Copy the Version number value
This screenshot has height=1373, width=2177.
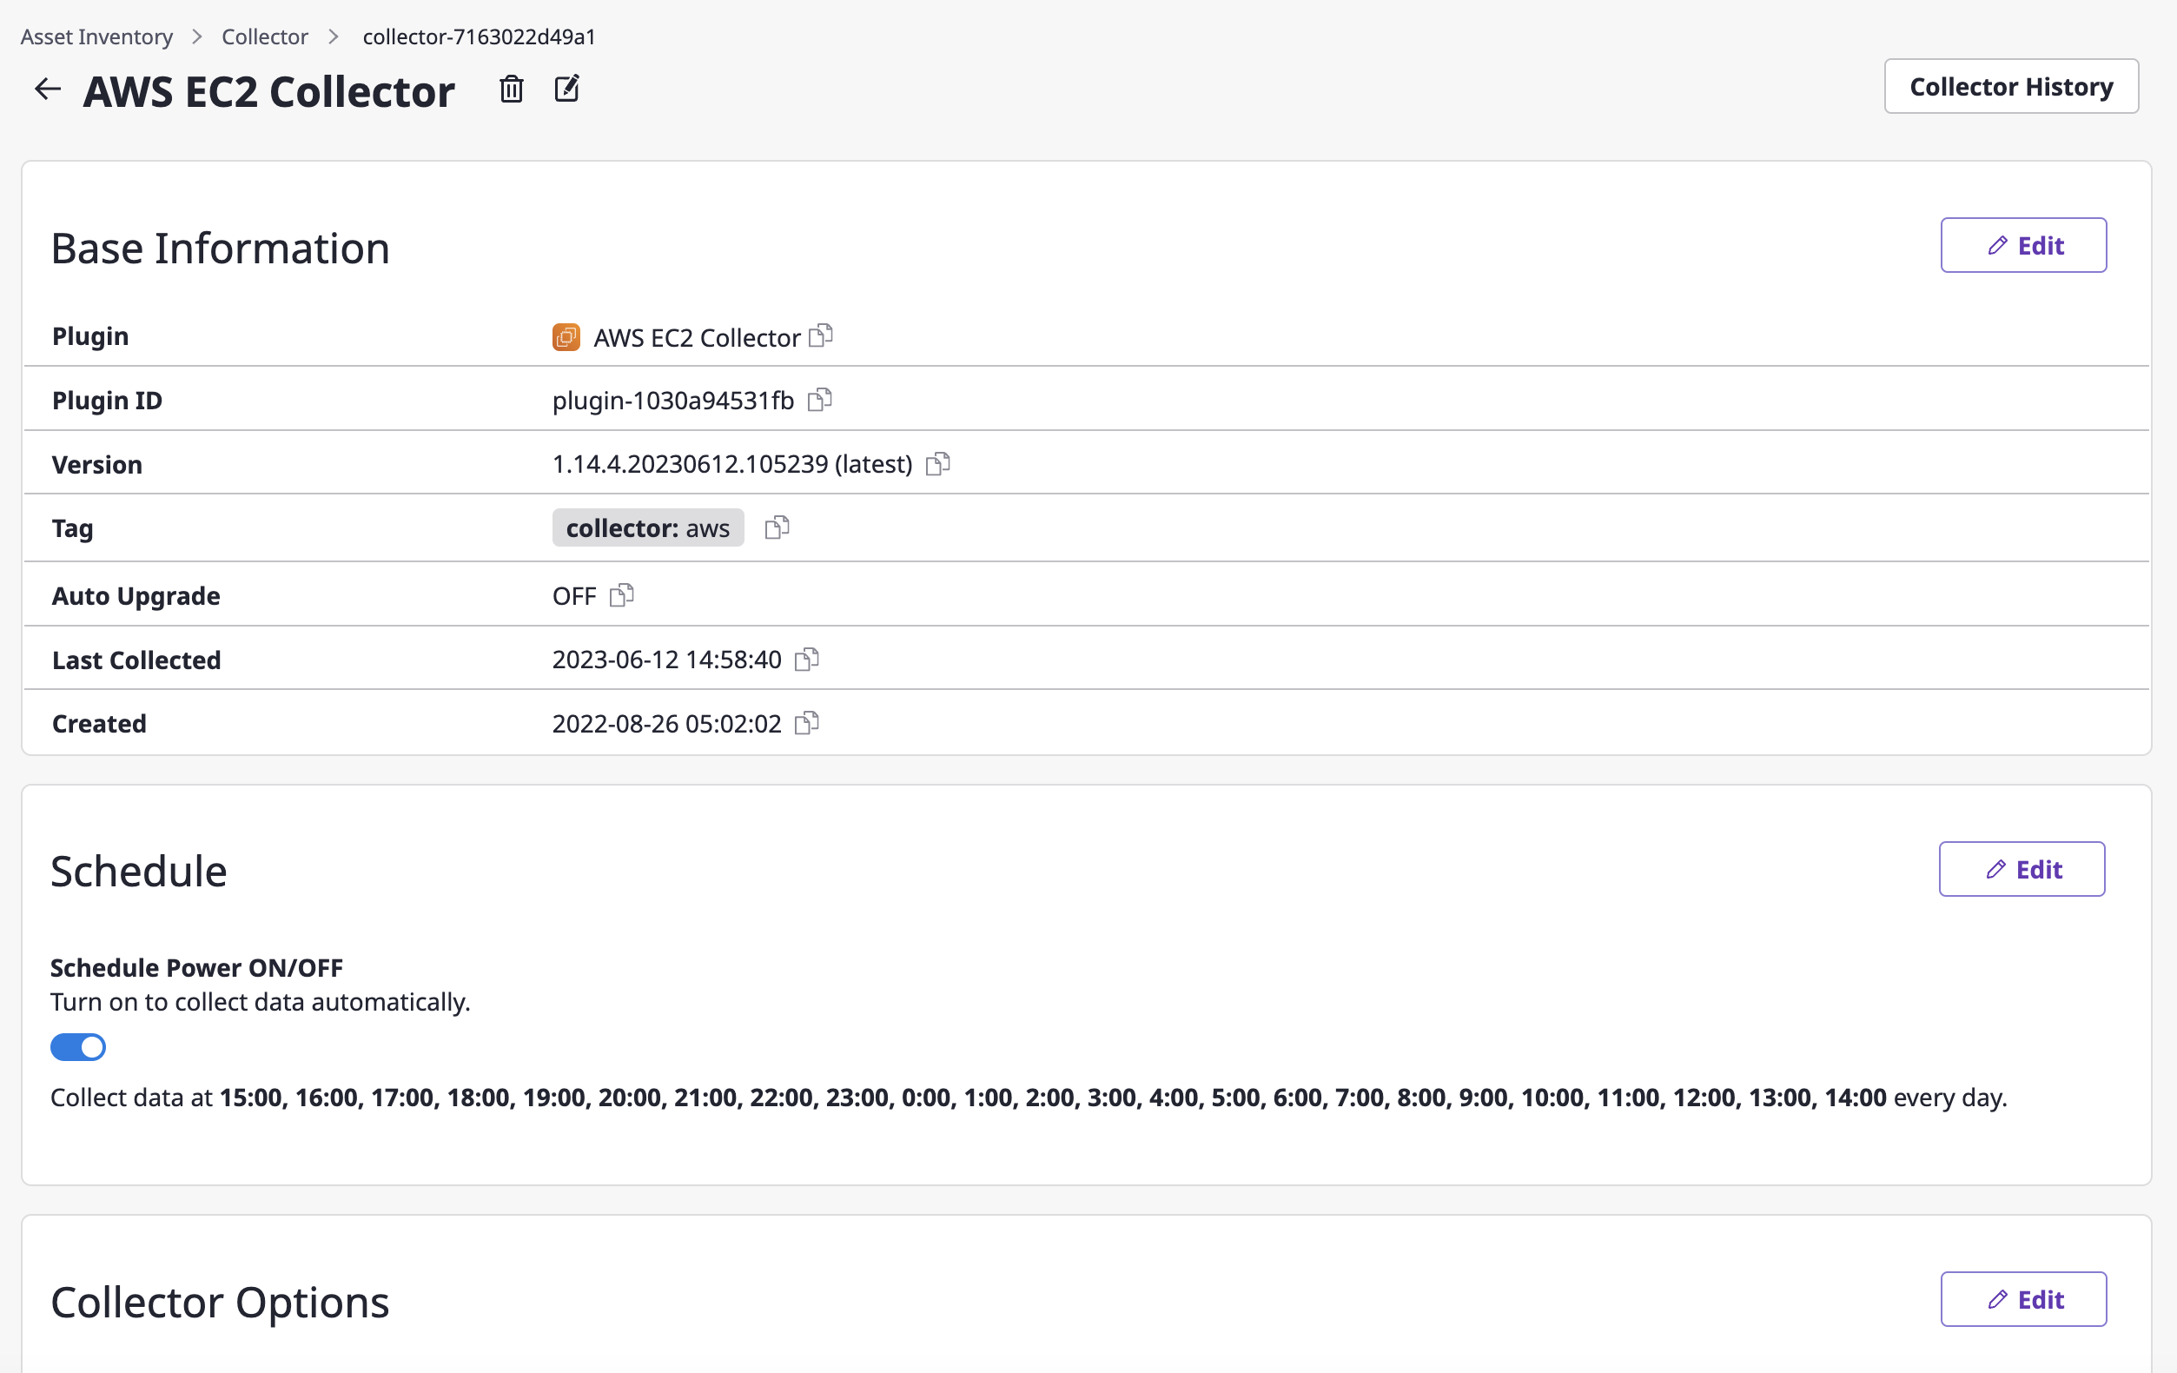point(937,463)
